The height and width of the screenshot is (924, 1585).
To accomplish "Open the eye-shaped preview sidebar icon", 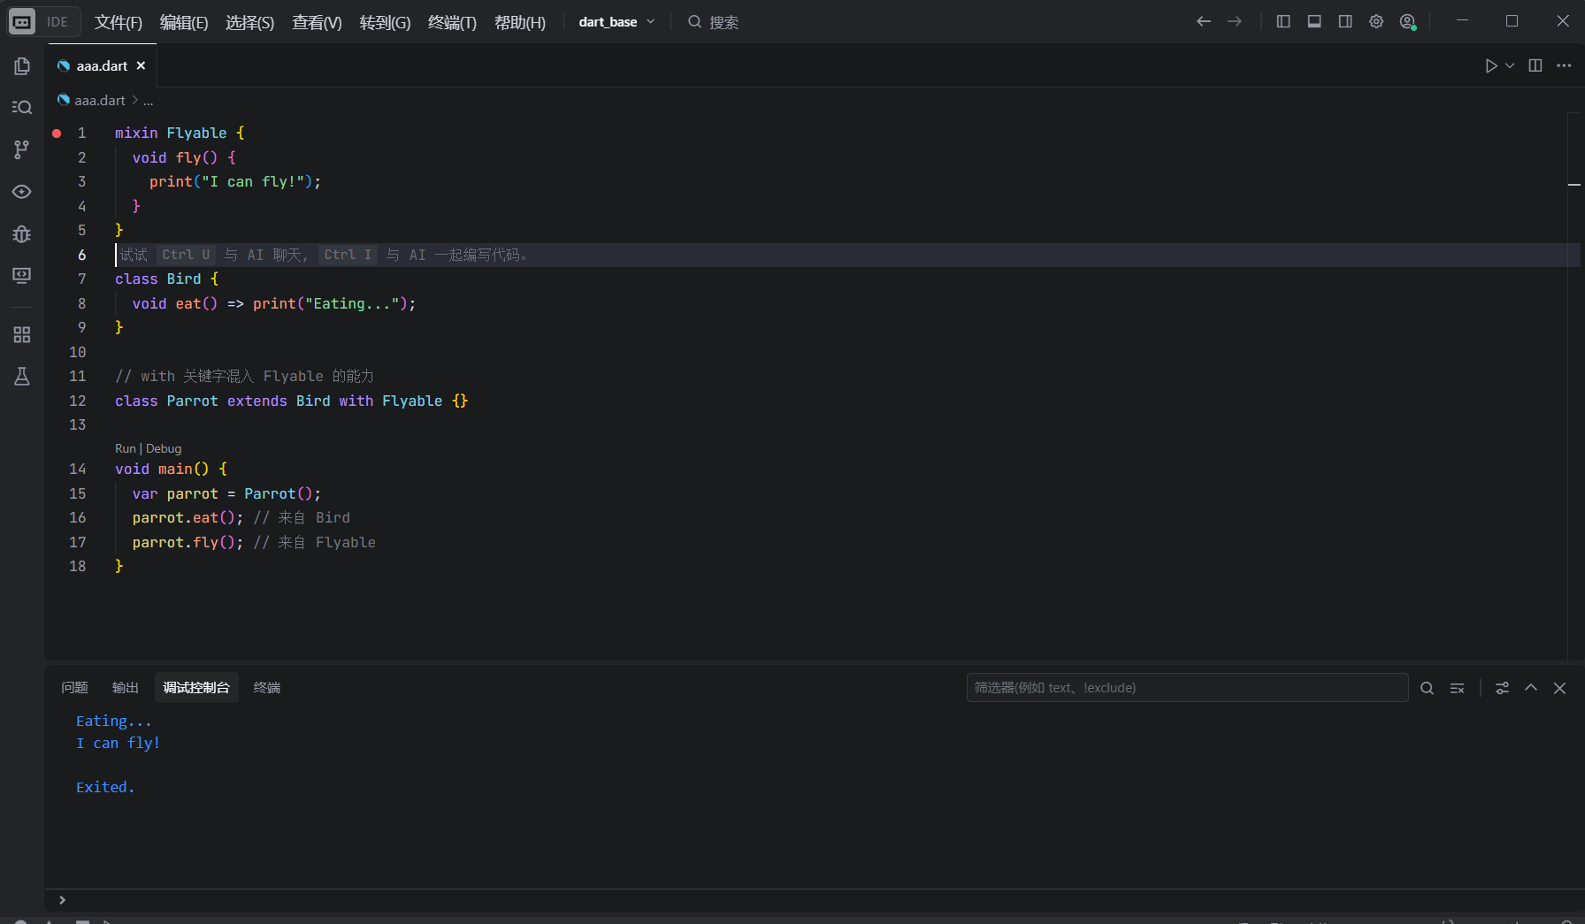I will click(22, 192).
